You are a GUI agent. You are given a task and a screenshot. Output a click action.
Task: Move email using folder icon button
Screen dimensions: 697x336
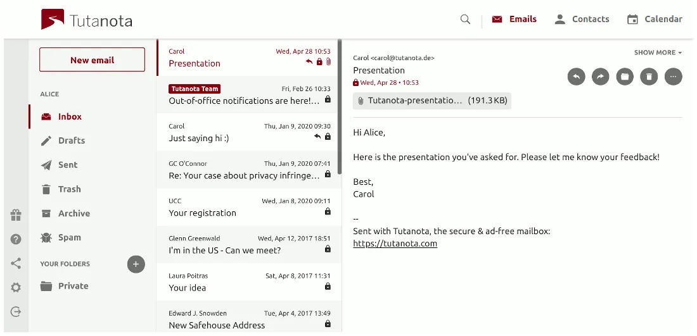tap(625, 77)
